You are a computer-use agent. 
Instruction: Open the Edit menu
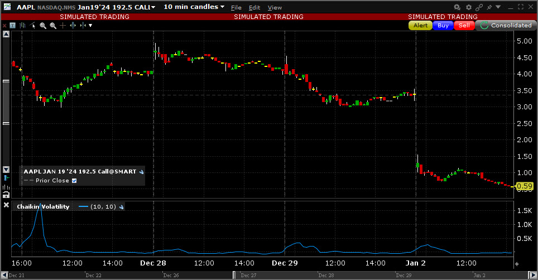[254, 8]
